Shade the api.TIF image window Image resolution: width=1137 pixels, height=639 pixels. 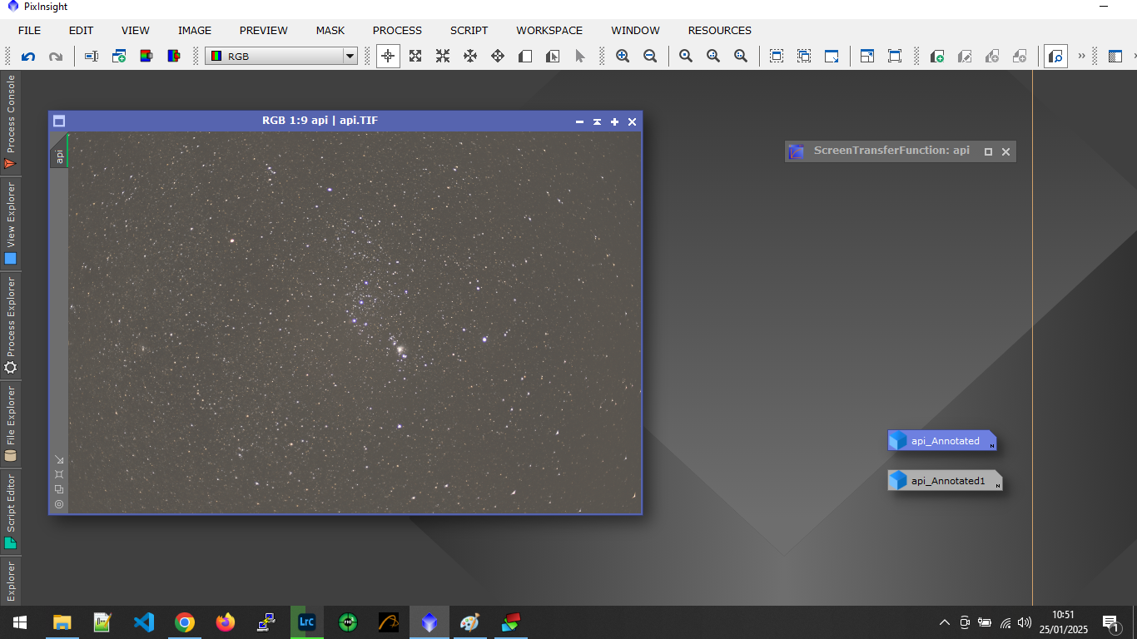597,121
